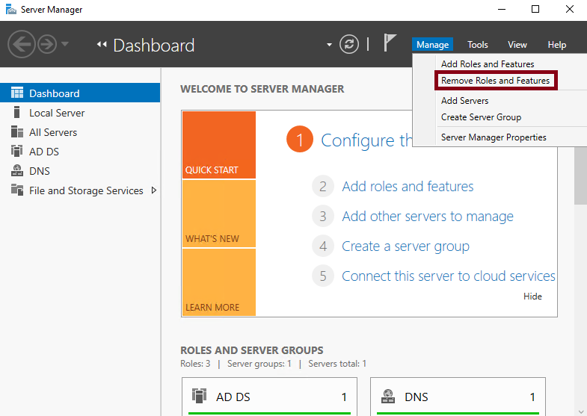587x416 pixels.
Task: Hide the welcome tile
Action: tap(532, 296)
